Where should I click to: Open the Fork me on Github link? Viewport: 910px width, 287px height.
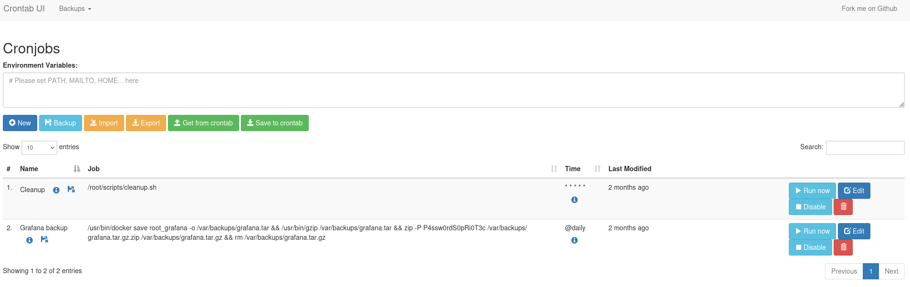pyautogui.click(x=869, y=9)
